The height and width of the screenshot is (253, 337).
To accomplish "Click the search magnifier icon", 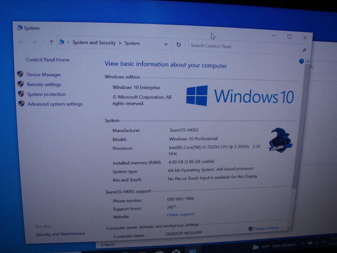I will [304, 50].
